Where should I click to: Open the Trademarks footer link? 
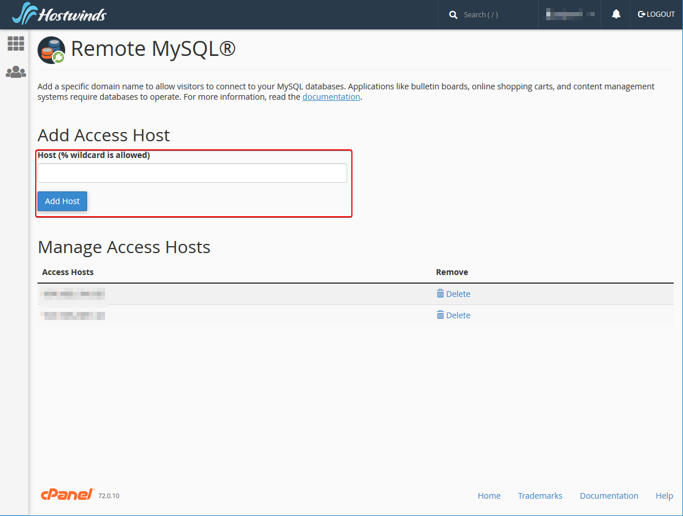pos(540,496)
